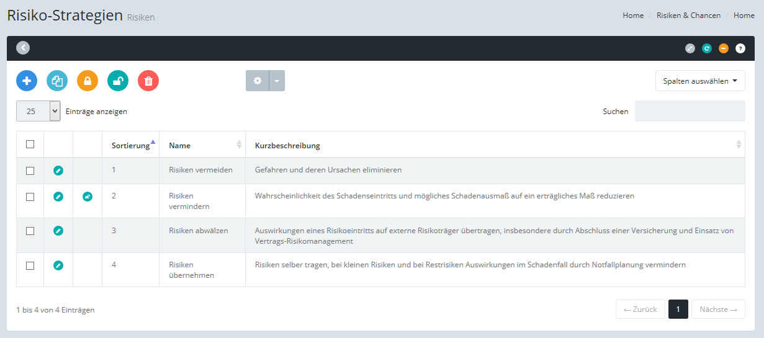Click the teal refresh icon in header
This screenshot has height=338, width=764.
(707, 48)
